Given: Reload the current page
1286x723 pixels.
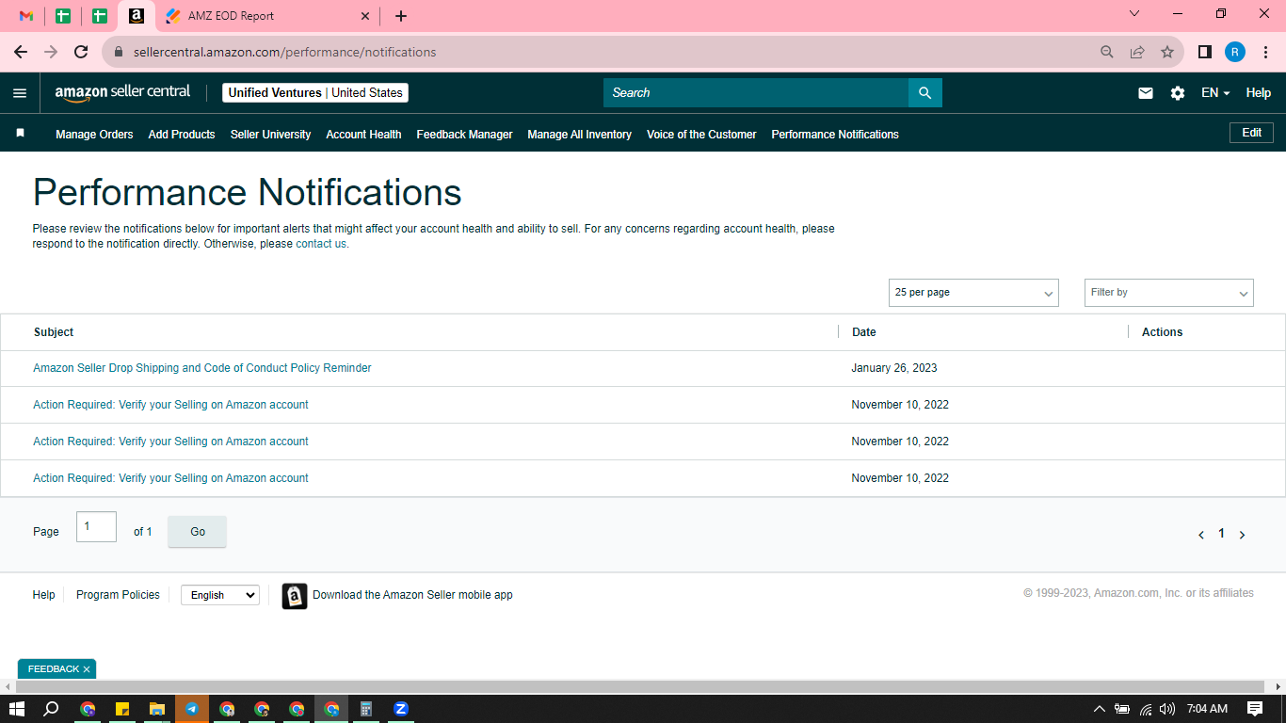Looking at the screenshot, I should [x=81, y=52].
